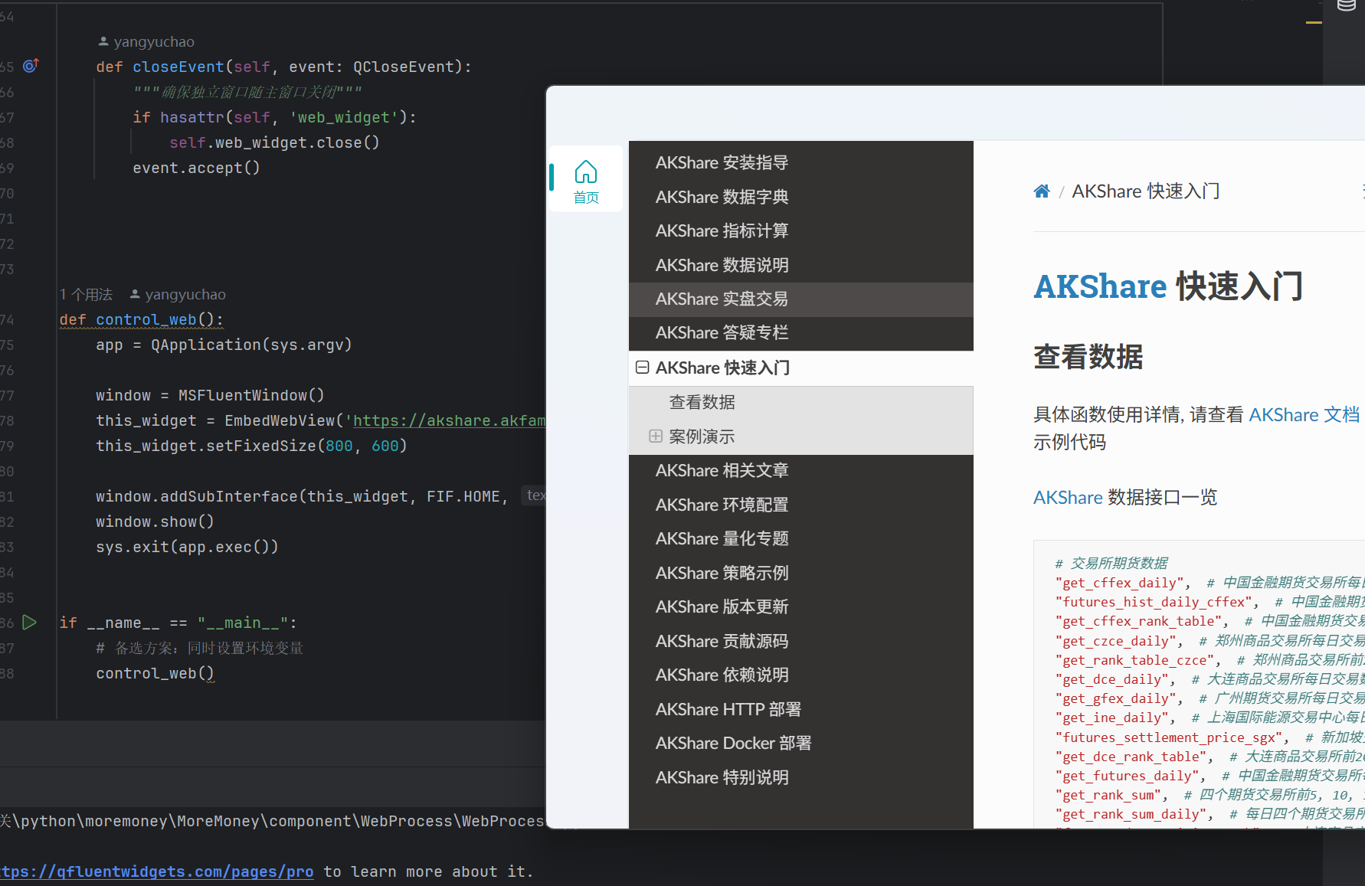Click the breadcrumb home icon
Viewport: 1365px width, 886px height.
1042,191
